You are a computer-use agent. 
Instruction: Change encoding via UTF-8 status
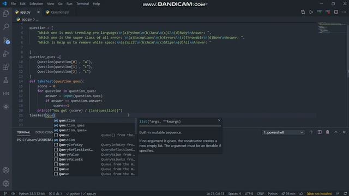tap(249, 194)
